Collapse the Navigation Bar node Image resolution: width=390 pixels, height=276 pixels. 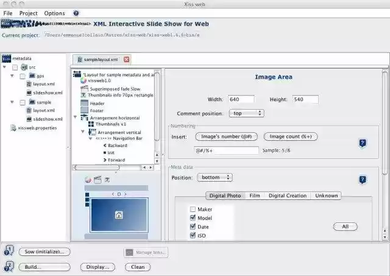pyautogui.click(x=90, y=138)
